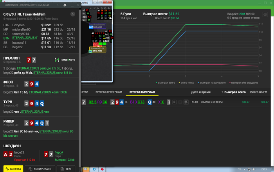This screenshot has width=274, height=172.
Task: Click player mickyallen90 in MP row
Action: pos(21,29)
